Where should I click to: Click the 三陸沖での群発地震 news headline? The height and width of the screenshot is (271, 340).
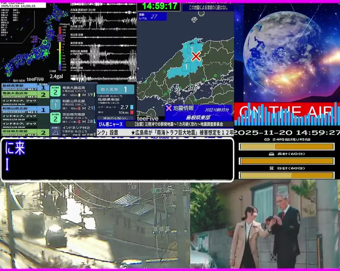[x=179, y=124]
